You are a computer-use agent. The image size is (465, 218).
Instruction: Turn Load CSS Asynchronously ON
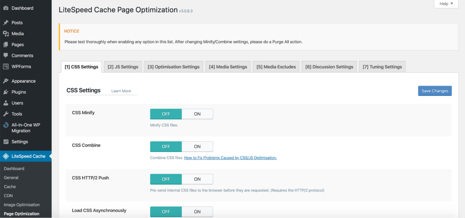coord(197,212)
